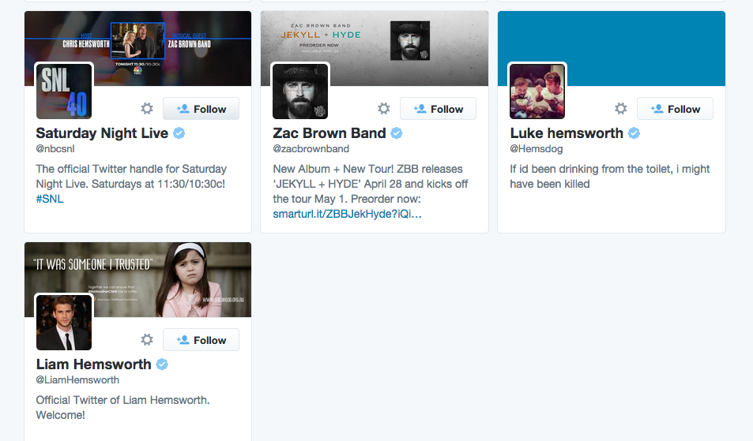
Task: Open the @Hemsdog handle link
Action: [536, 149]
